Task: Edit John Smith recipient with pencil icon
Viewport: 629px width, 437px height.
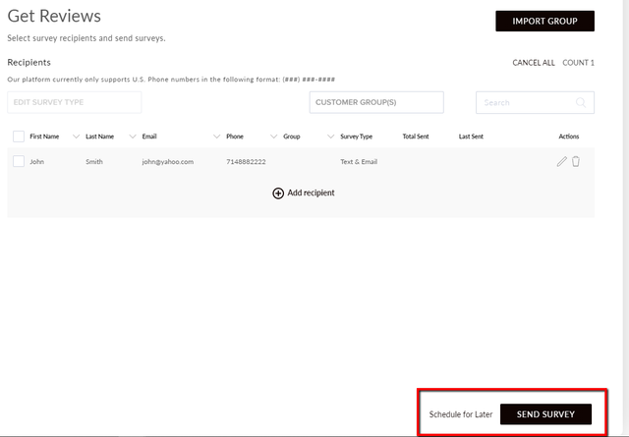Action: coord(561,162)
